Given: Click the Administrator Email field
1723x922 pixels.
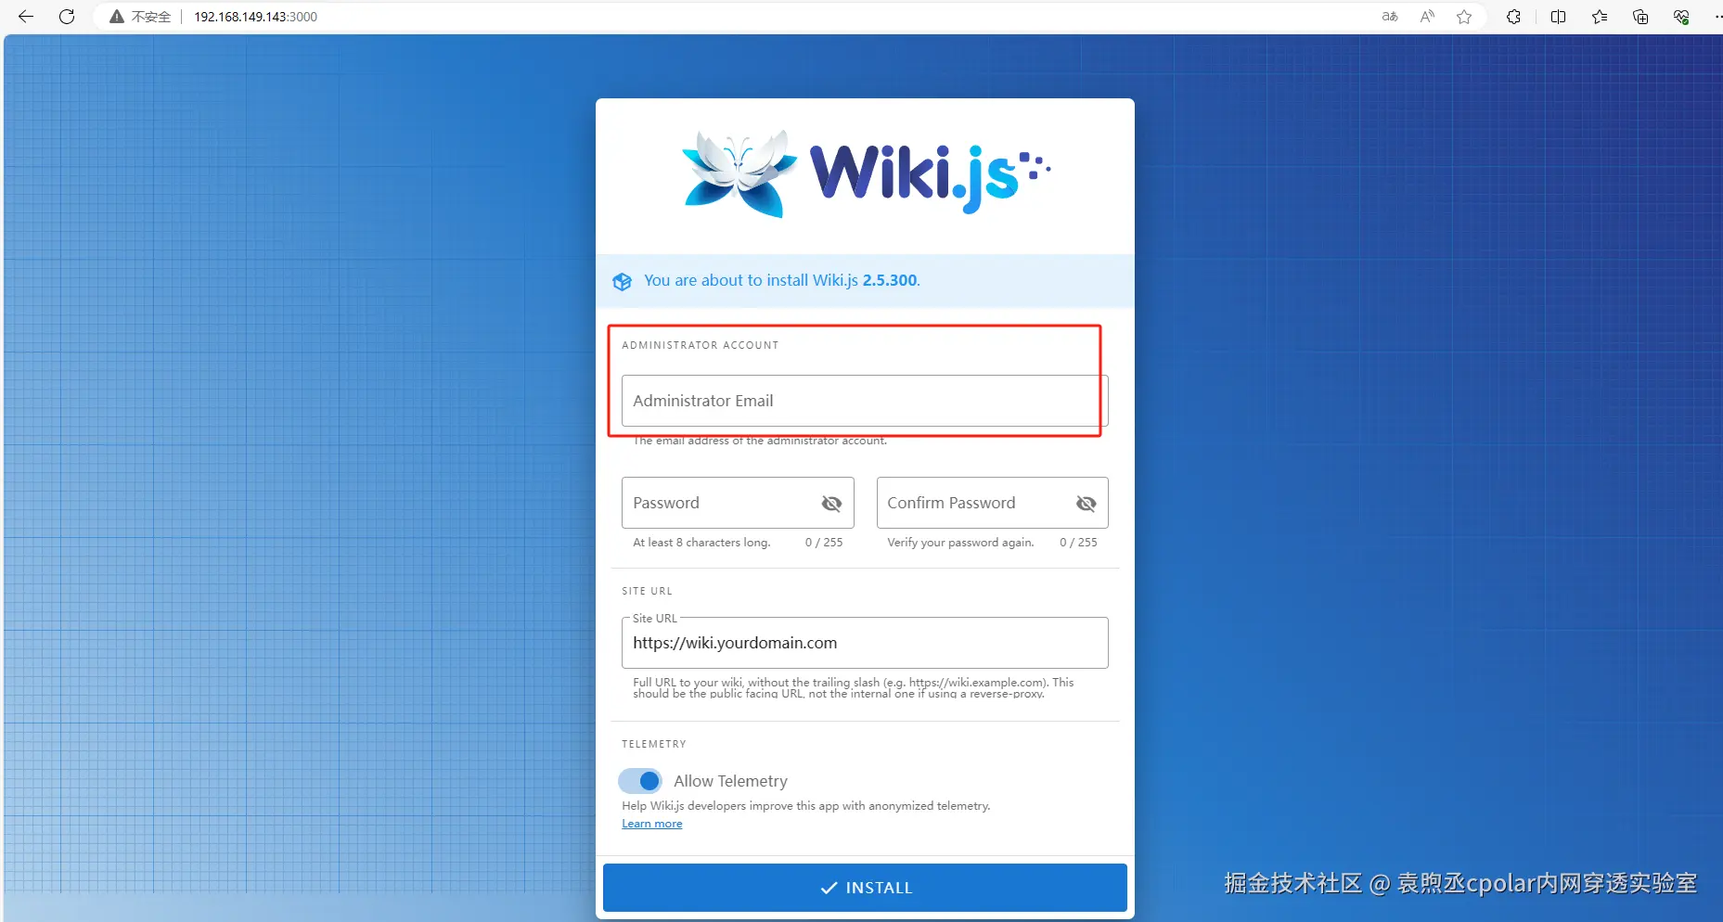Looking at the screenshot, I should tap(865, 401).
